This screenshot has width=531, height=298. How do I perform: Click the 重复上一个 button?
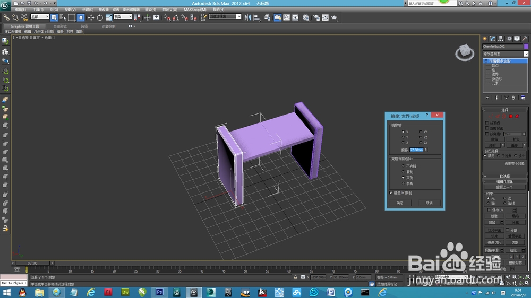[504, 187]
